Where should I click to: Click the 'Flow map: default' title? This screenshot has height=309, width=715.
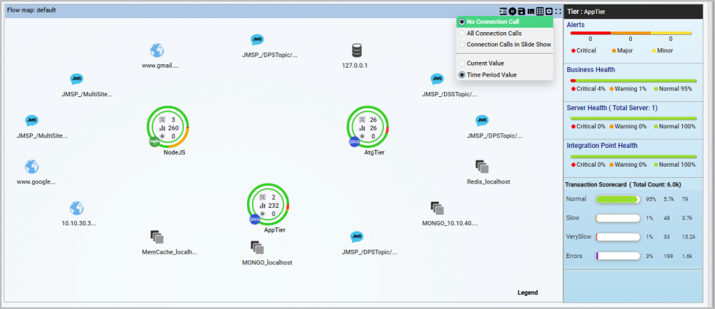click(31, 10)
